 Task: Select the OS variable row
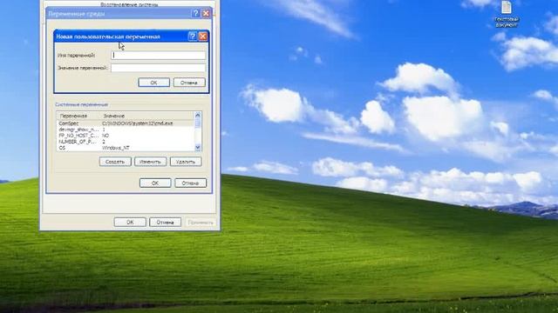[126, 148]
